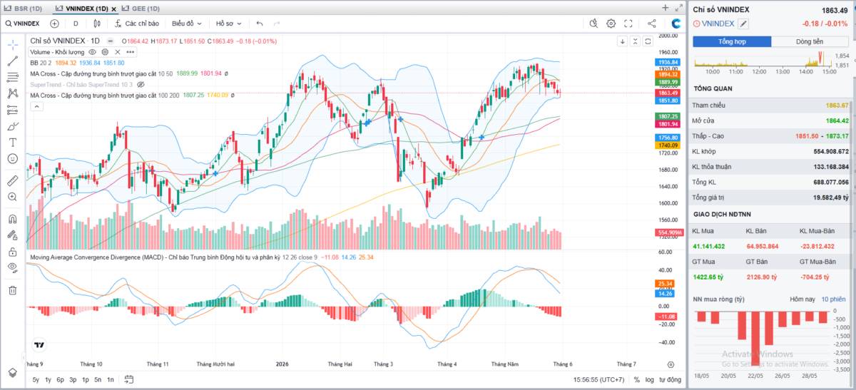The height and width of the screenshot is (390, 856).
Task: Show the hidden SuperTrend indicator
Action: [x=141, y=84]
